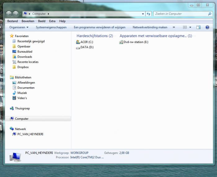
Task: Click the computer icon in details pane
Action: pos(15,157)
